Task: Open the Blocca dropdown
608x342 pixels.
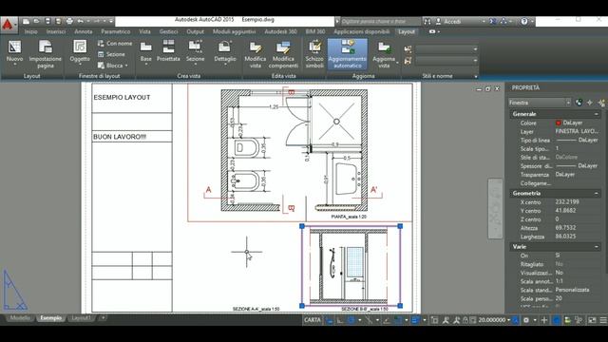Action: (x=113, y=66)
